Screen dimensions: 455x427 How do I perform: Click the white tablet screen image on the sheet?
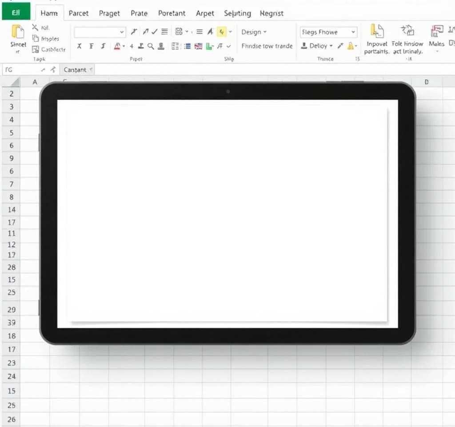coord(227,214)
